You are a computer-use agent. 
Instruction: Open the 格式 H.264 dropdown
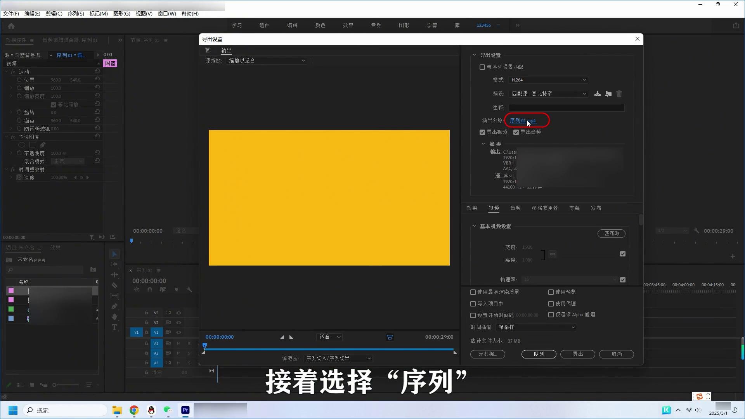[x=548, y=80]
